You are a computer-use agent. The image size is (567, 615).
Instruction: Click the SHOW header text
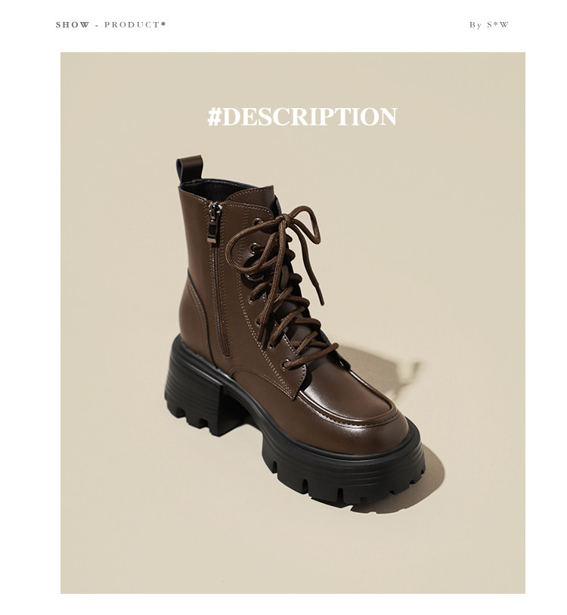coord(73,25)
